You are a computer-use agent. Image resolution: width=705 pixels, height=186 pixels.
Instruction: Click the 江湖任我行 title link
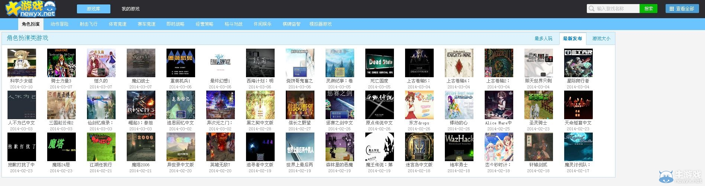pyautogui.click(x=101, y=164)
